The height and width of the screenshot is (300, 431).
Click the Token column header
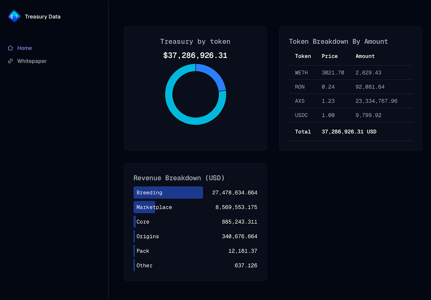[303, 56]
